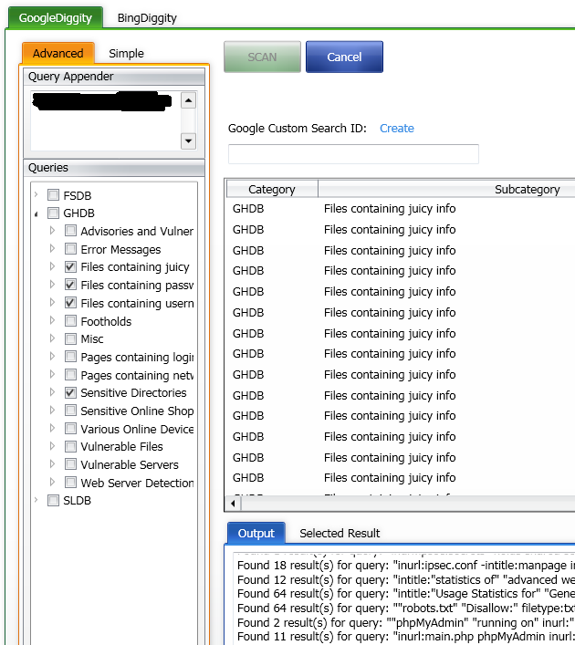Expand the SLDB tree node
Viewport: 575px width, 645px height.
coord(36,500)
